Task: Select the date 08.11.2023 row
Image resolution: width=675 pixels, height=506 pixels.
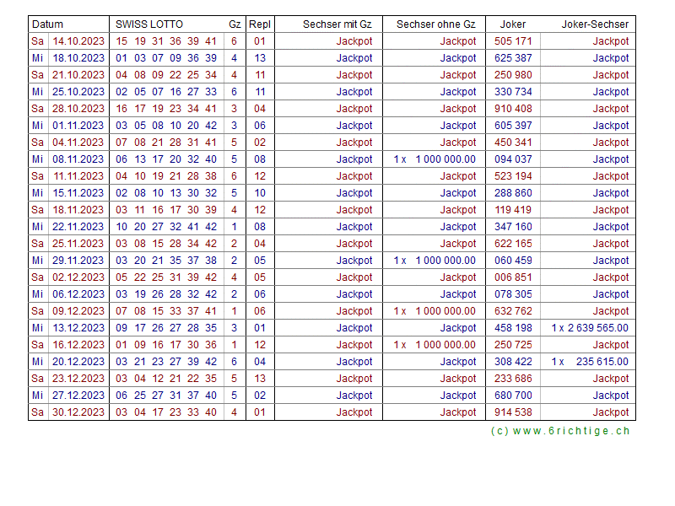Action: pos(78,159)
